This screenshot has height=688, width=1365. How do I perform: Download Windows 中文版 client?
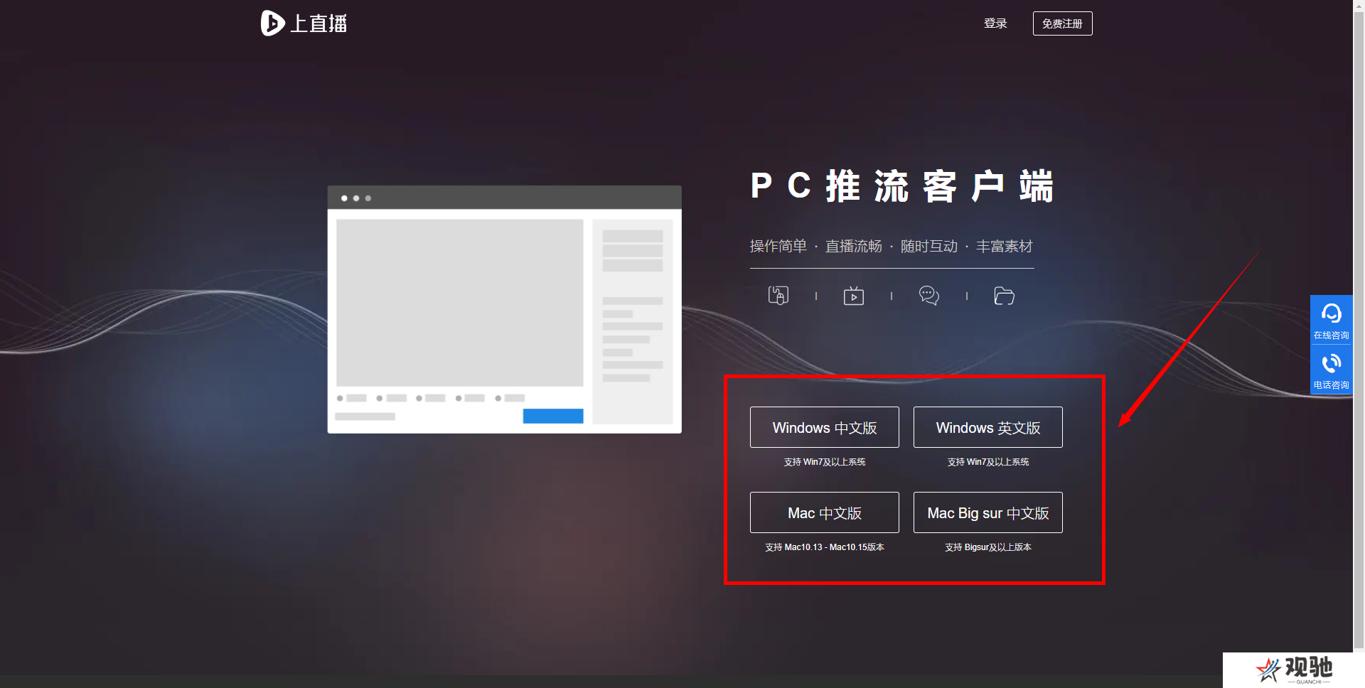click(824, 427)
